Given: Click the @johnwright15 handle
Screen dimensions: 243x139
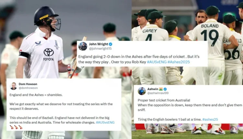Looking at the screenshot, I should [x=100, y=48].
